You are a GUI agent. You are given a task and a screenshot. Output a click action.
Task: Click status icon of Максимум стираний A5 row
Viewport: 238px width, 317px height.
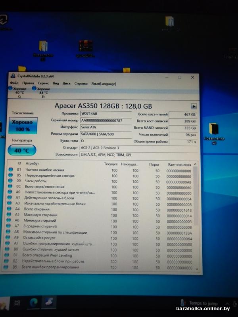click(x=9, y=214)
